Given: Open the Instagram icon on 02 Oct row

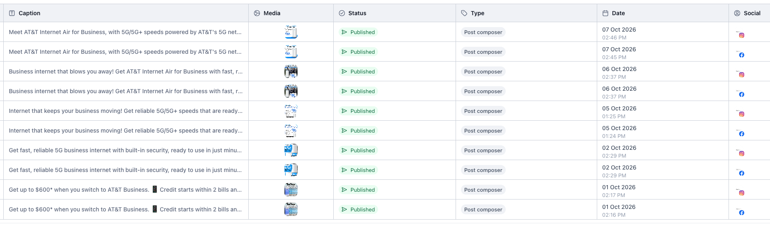Looking at the screenshot, I should [742, 154].
